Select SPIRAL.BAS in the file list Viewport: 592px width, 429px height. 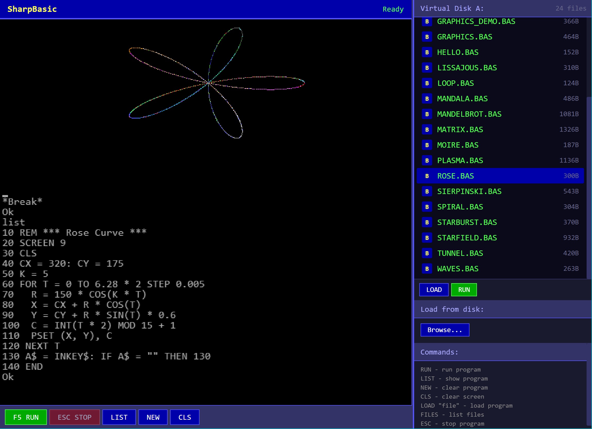(x=460, y=207)
